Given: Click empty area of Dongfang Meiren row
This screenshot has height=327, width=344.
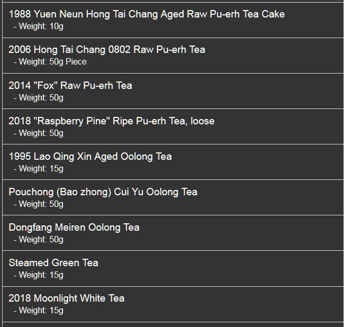Looking at the screenshot, I should [220, 233].
